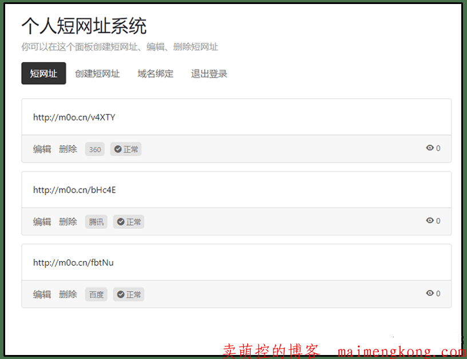This screenshot has width=467, height=359.
Task: Click the checkmark status badge in bHc4E row
Action: [129, 222]
